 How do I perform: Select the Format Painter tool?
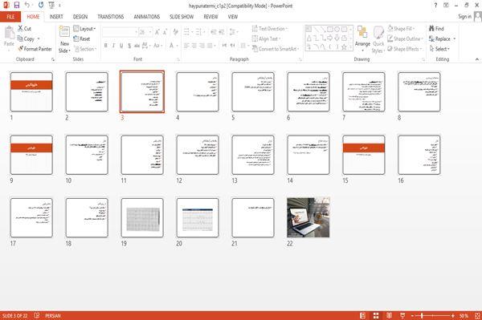(35, 49)
